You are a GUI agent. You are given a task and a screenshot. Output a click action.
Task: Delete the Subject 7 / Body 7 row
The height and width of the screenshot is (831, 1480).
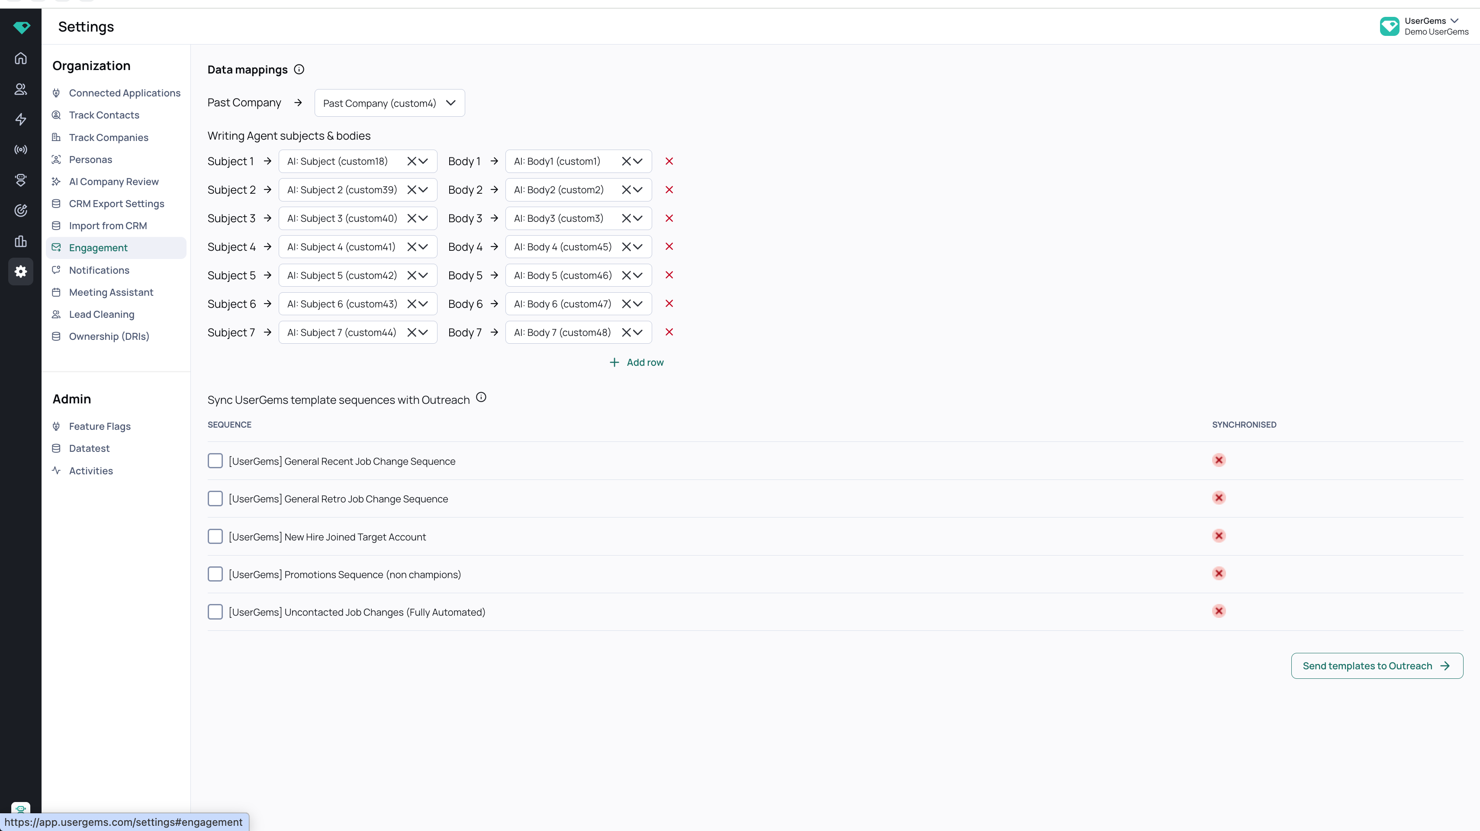pos(669,332)
